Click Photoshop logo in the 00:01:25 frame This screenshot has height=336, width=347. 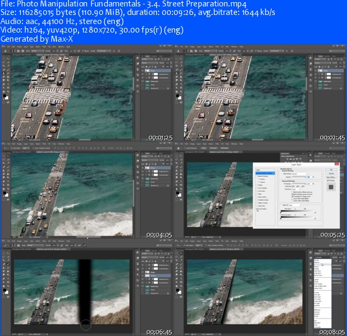click(x=3, y=46)
